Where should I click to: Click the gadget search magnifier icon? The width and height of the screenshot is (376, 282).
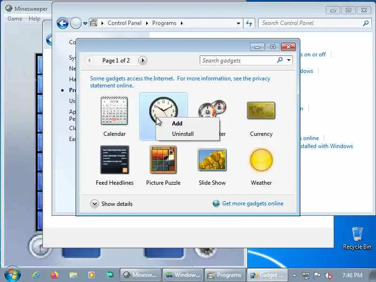click(x=280, y=60)
